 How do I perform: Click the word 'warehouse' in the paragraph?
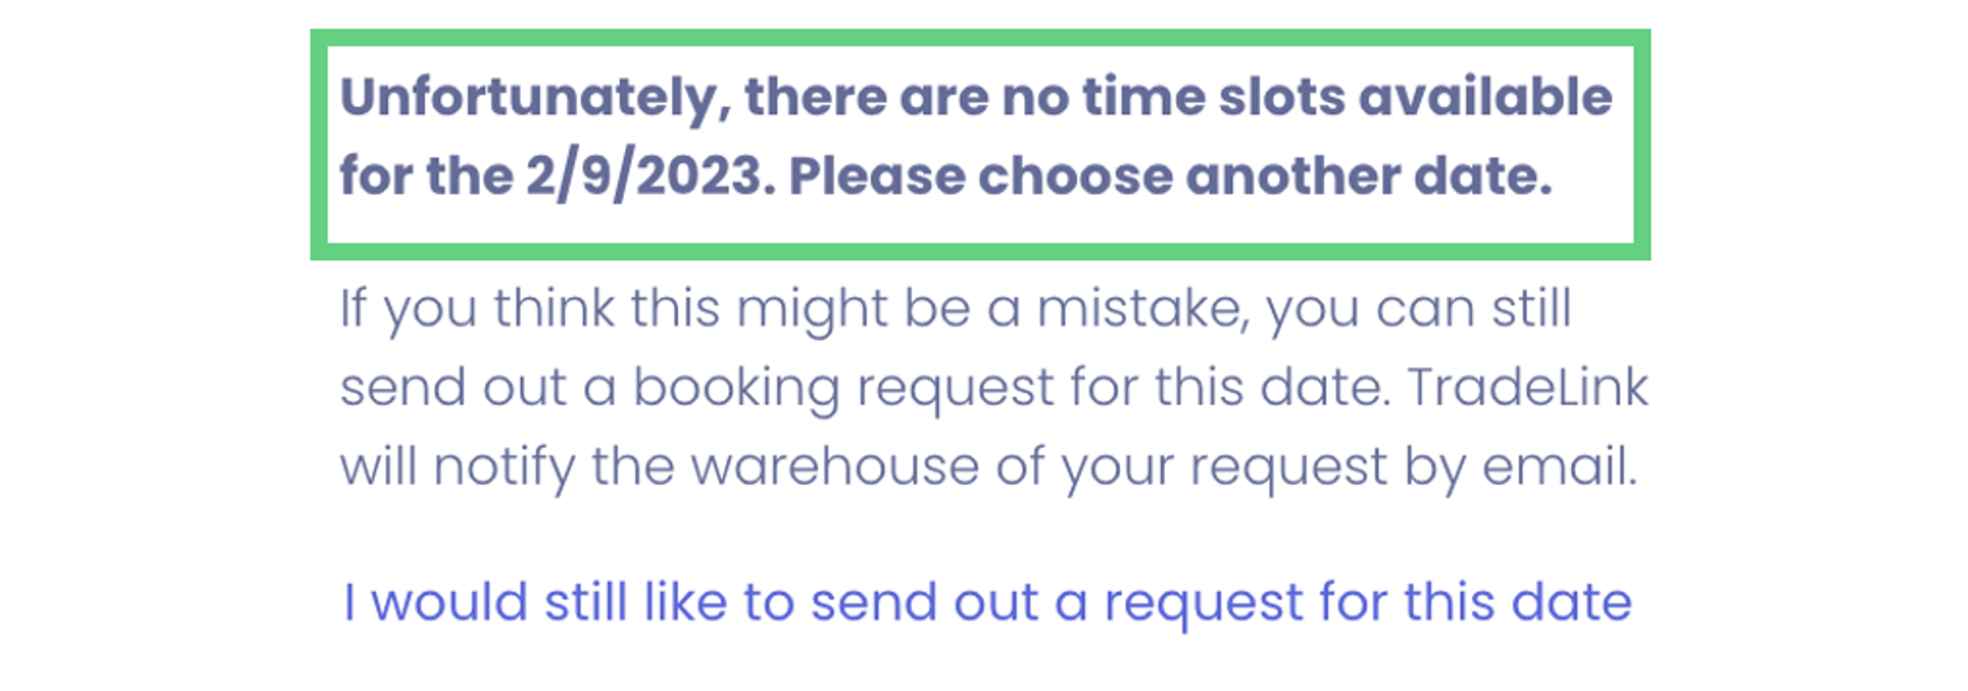(x=834, y=467)
